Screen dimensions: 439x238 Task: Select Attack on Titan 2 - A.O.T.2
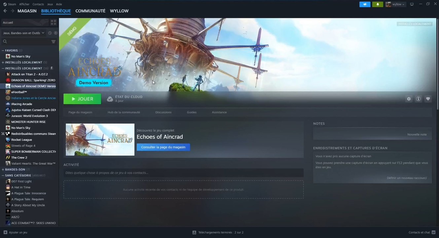pos(29,74)
